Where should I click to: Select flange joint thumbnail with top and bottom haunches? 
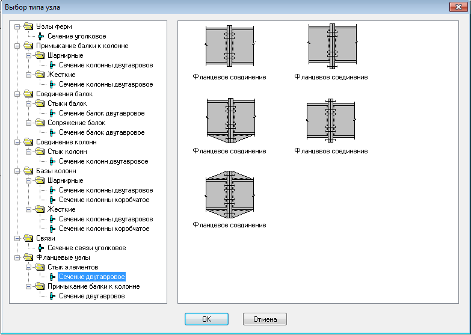click(x=230, y=194)
